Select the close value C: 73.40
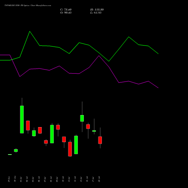The width and height of the screenshot is (188, 188). (66, 10)
